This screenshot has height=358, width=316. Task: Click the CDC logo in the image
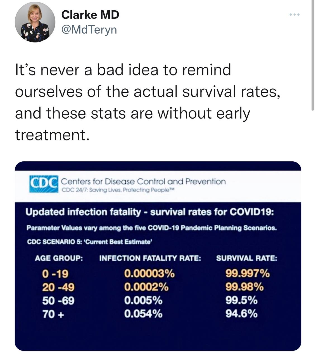[44, 184]
